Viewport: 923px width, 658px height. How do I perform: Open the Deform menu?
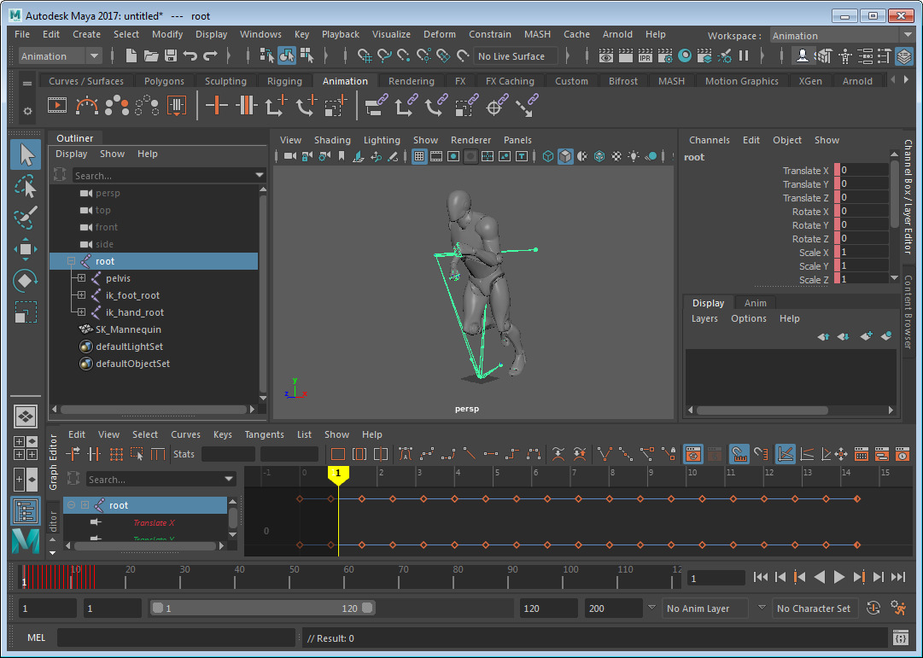click(x=440, y=34)
